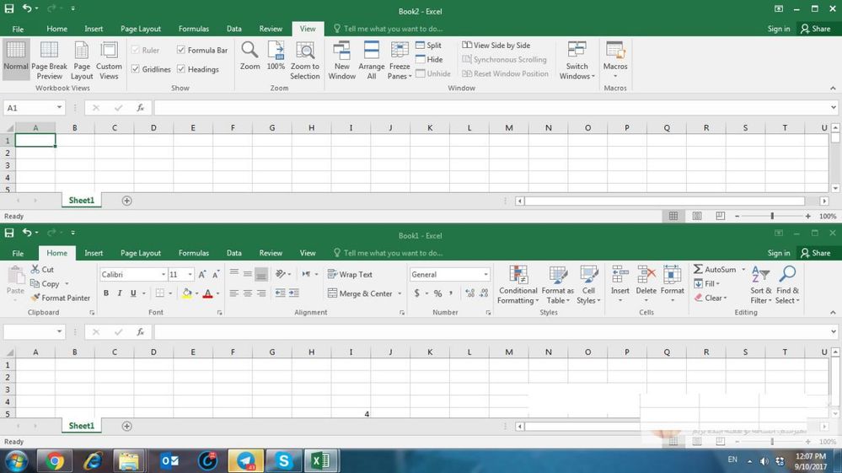Click Increase Indent icon in Book1
Image resolution: width=842 pixels, height=473 pixels.
(x=294, y=293)
